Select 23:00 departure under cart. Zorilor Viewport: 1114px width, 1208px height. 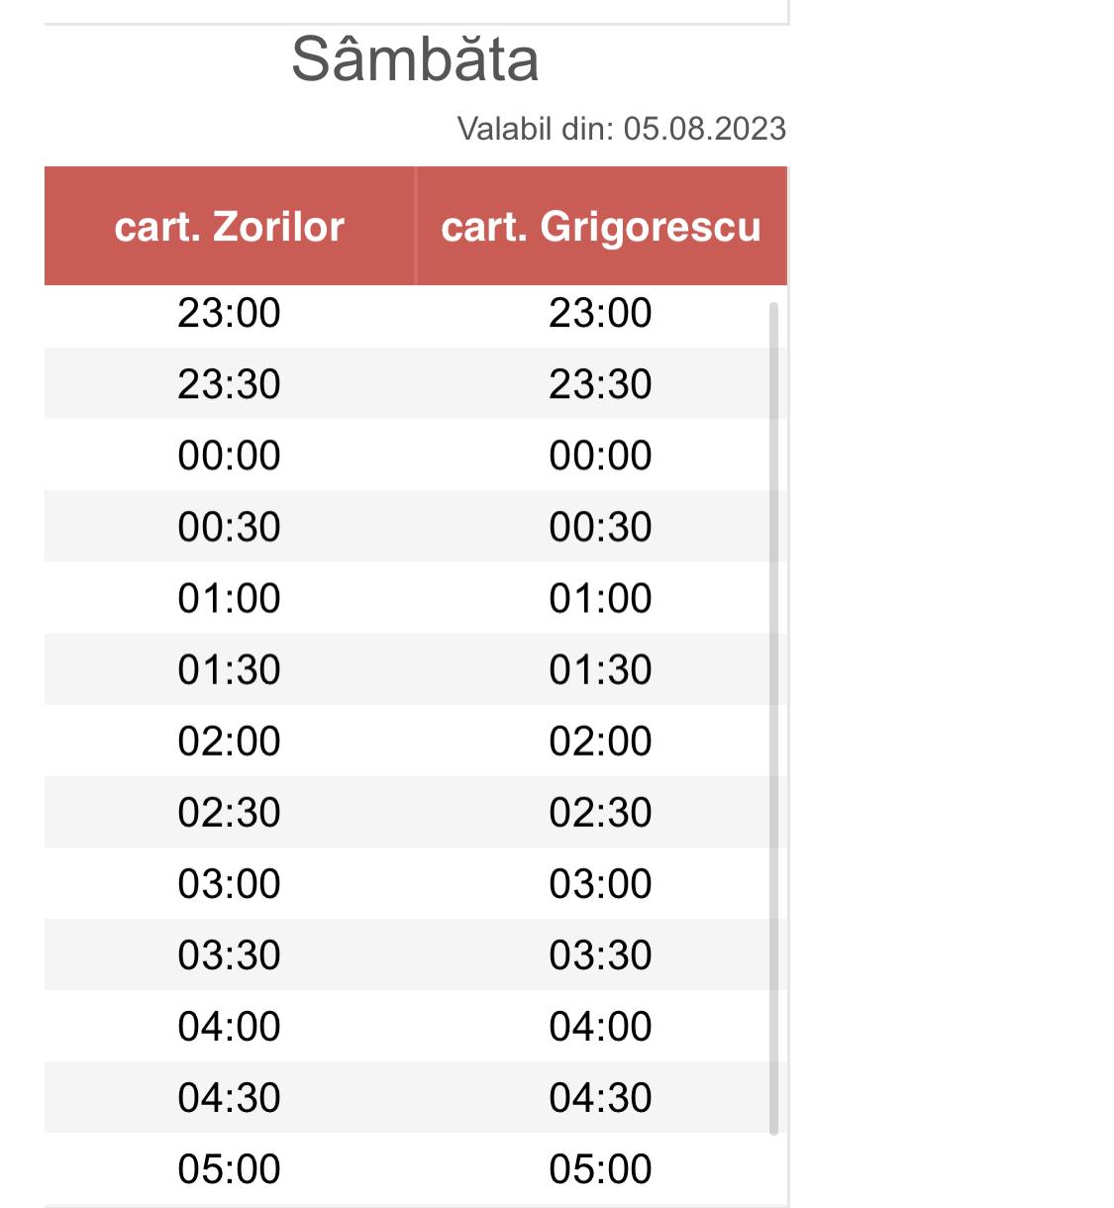coord(229,313)
